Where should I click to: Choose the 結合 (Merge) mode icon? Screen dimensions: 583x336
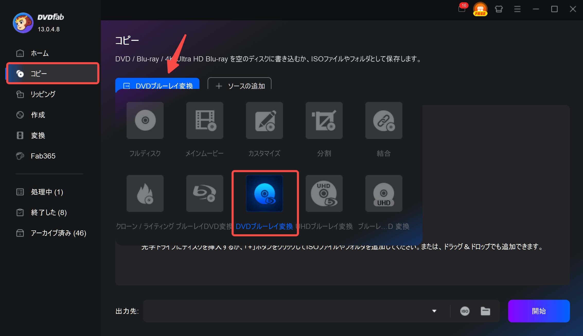[384, 120]
